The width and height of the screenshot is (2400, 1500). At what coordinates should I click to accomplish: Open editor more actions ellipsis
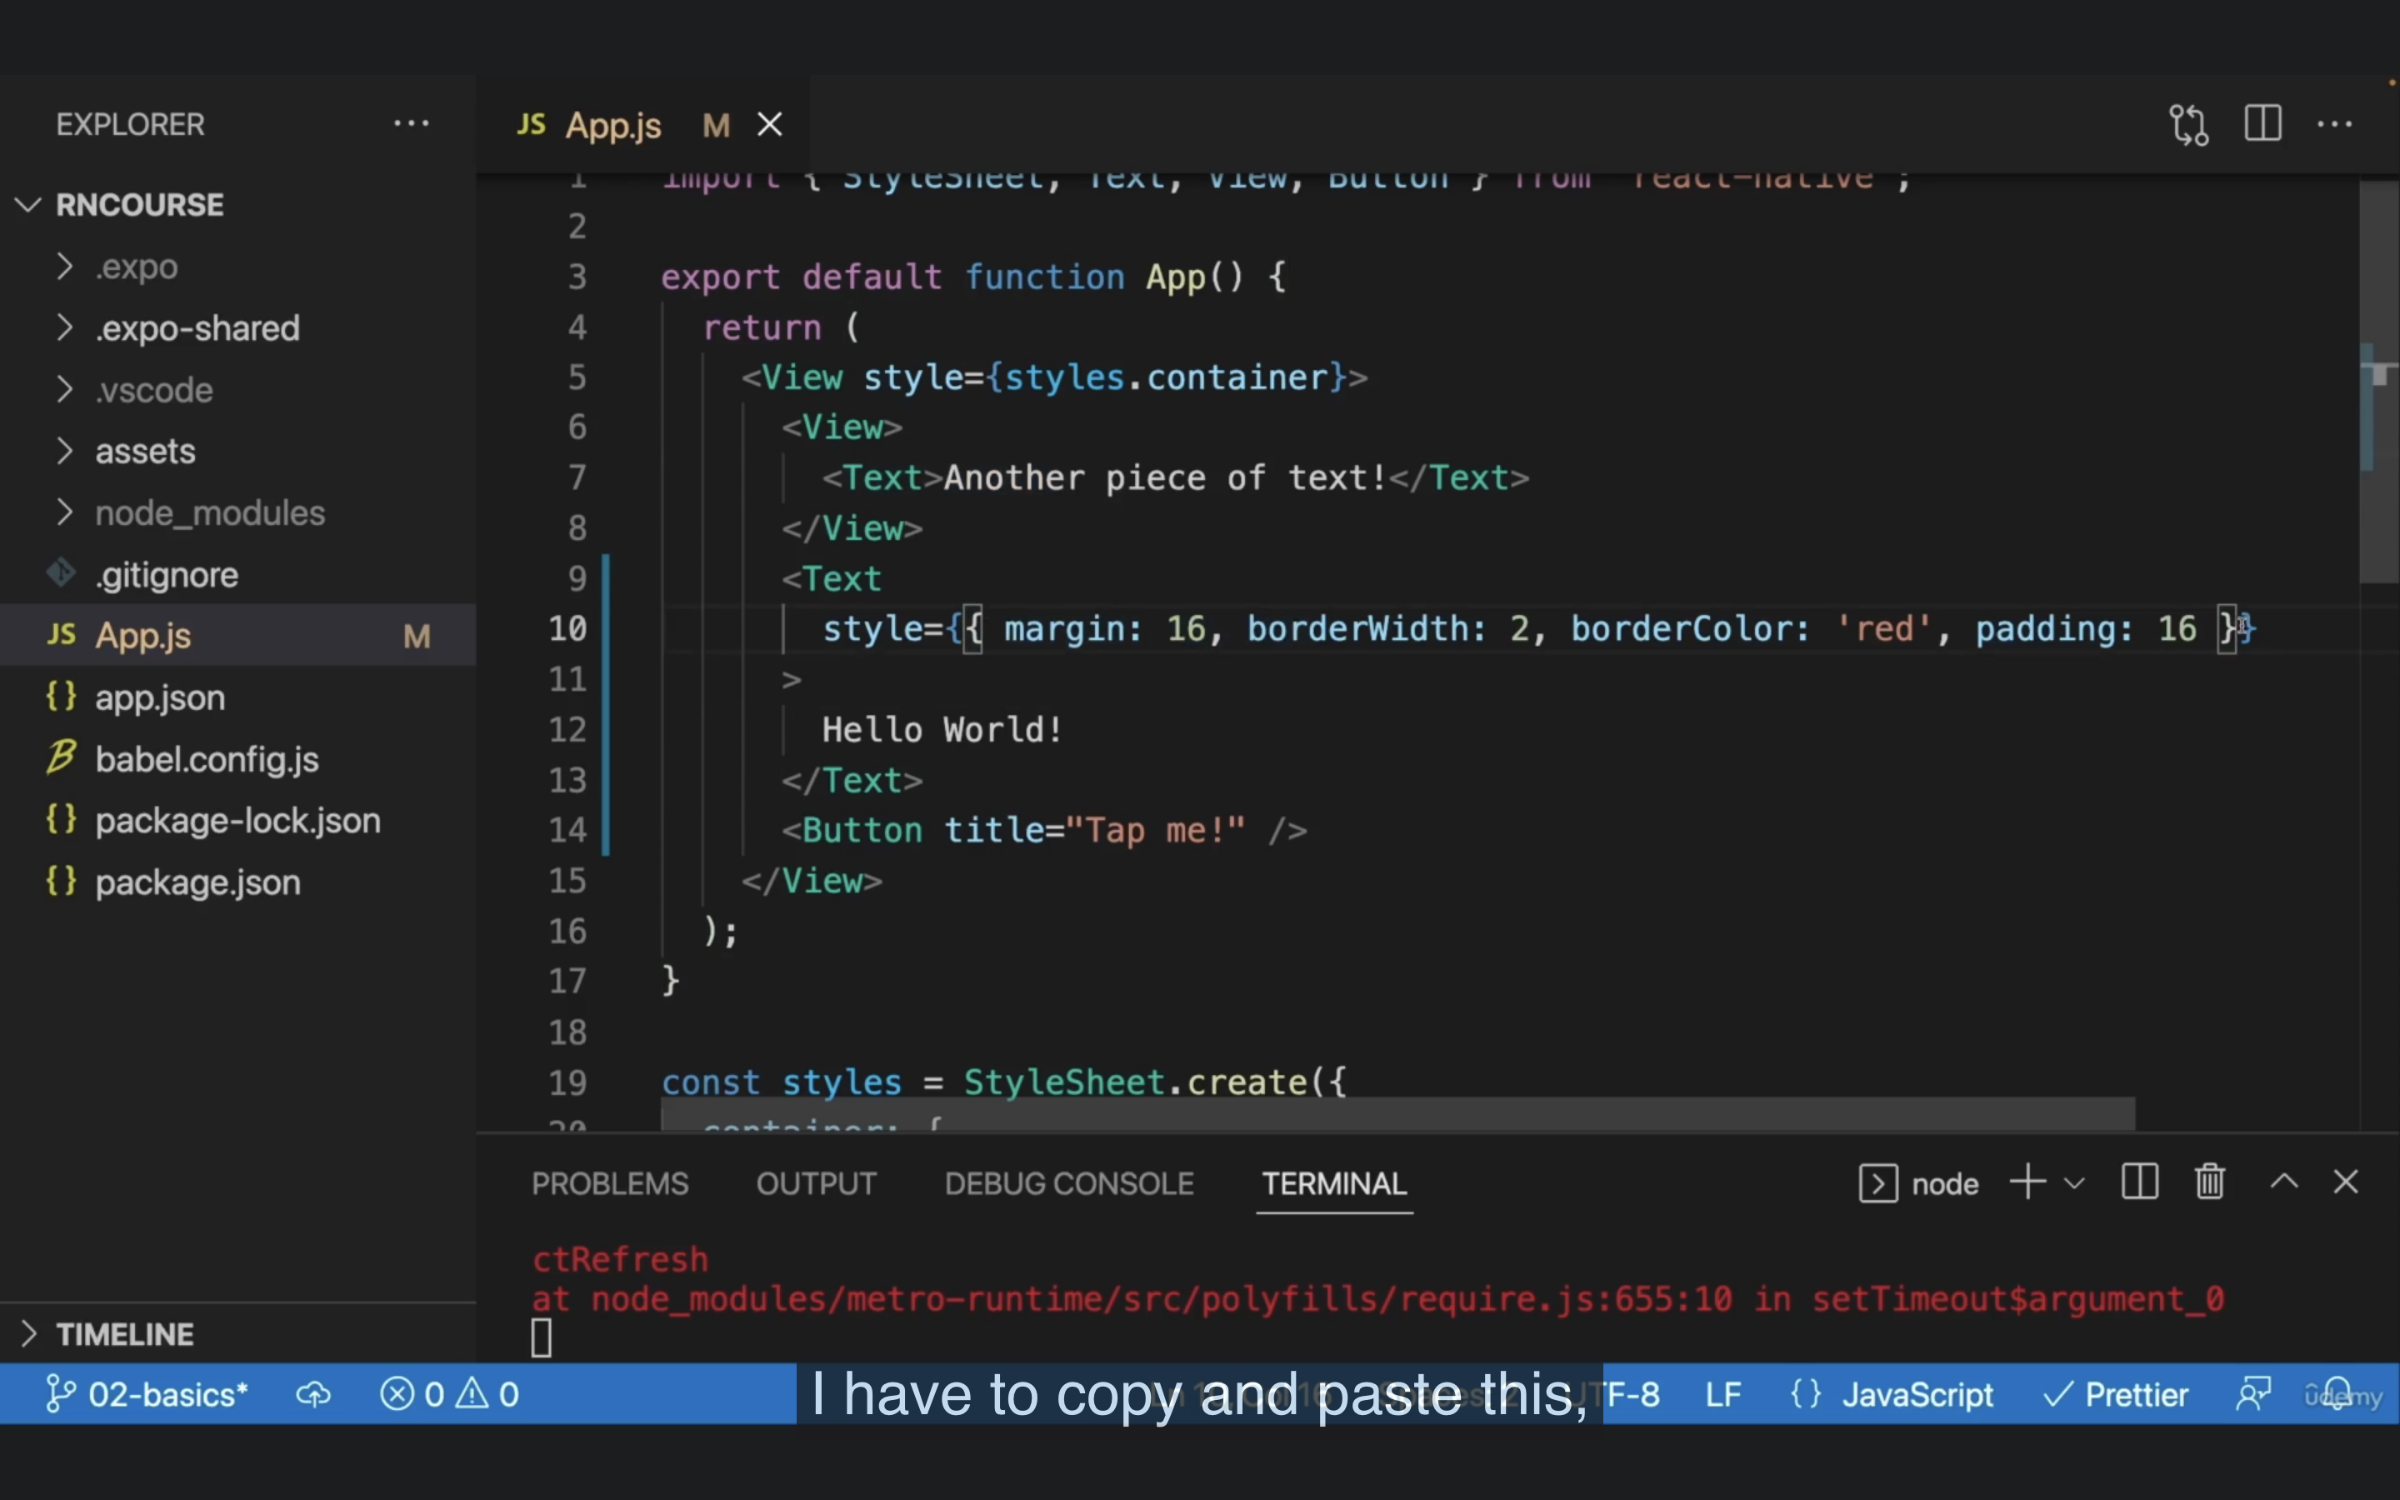[2334, 124]
